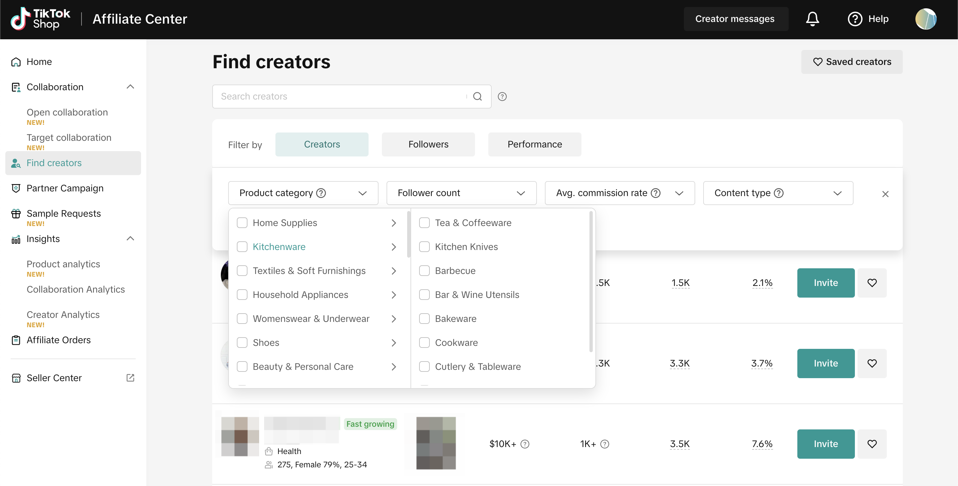
Task: Open the Follower count dropdown
Action: coord(461,193)
